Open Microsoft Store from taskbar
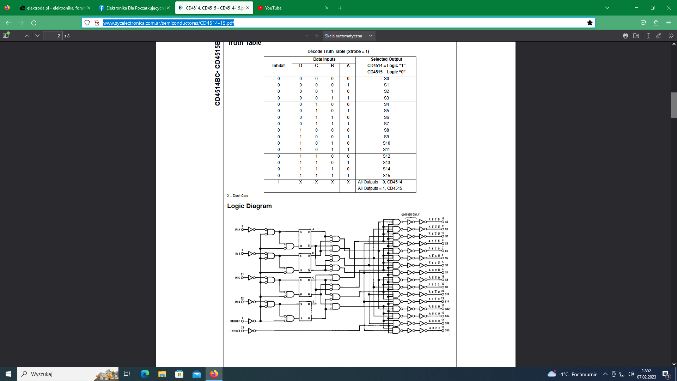This screenshot has height=381, width=677. click(x=179, y=374)
